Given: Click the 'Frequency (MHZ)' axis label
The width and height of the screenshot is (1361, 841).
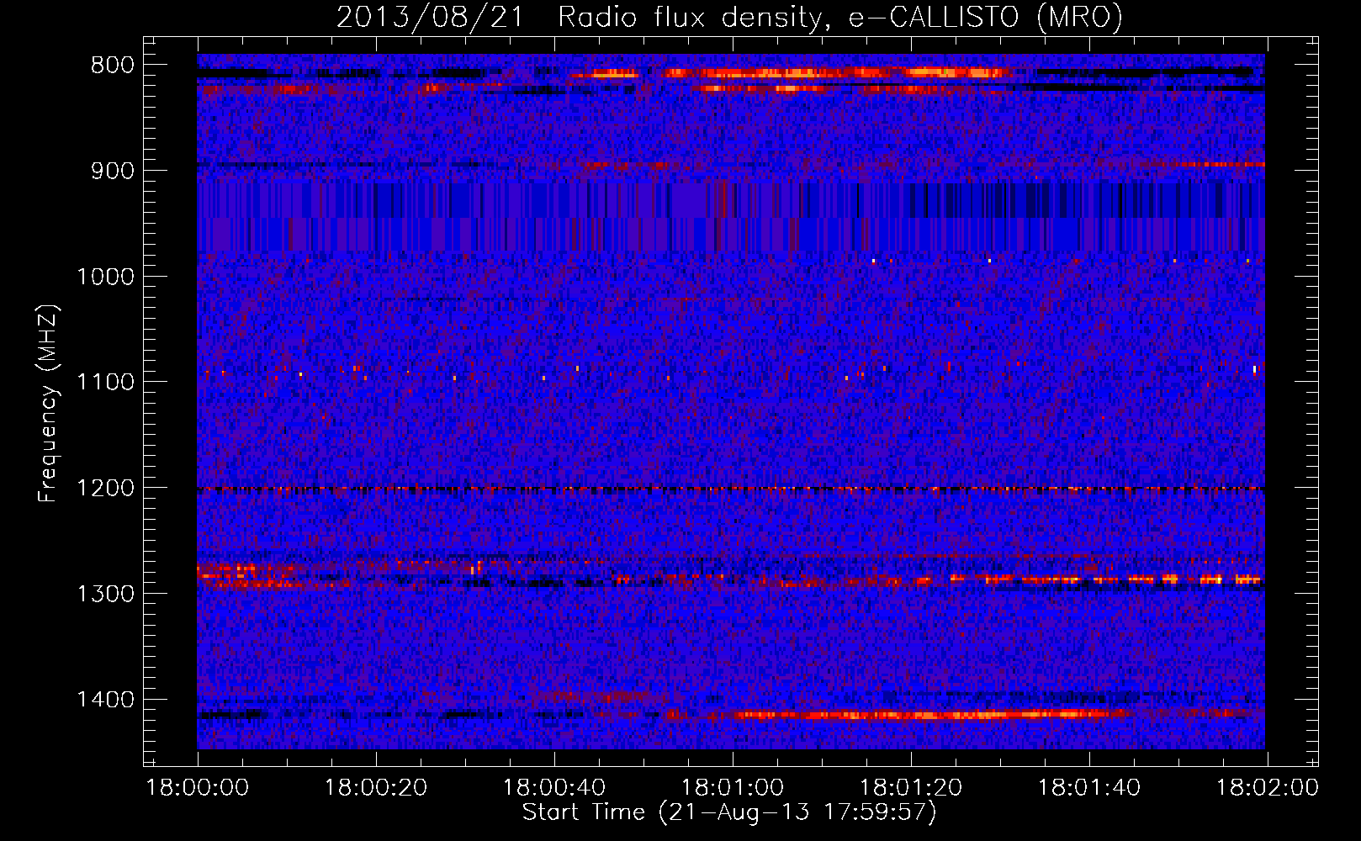Looking at the screenshot, I should pyautogui.click(x=48, y=404).
